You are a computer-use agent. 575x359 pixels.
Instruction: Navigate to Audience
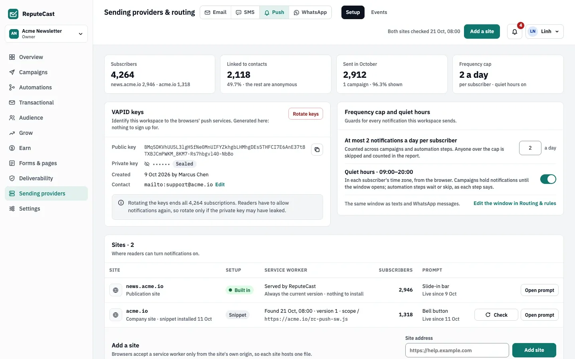pos(46,118)
